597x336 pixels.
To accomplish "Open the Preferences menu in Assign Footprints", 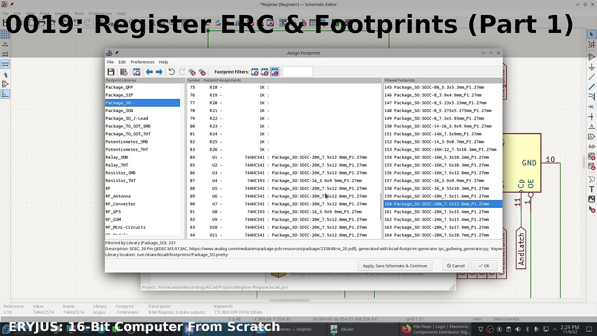I will (142, 62).
